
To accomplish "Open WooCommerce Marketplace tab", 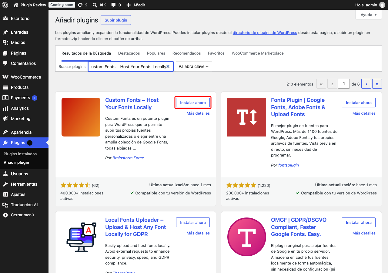I will tap(258, 53).
